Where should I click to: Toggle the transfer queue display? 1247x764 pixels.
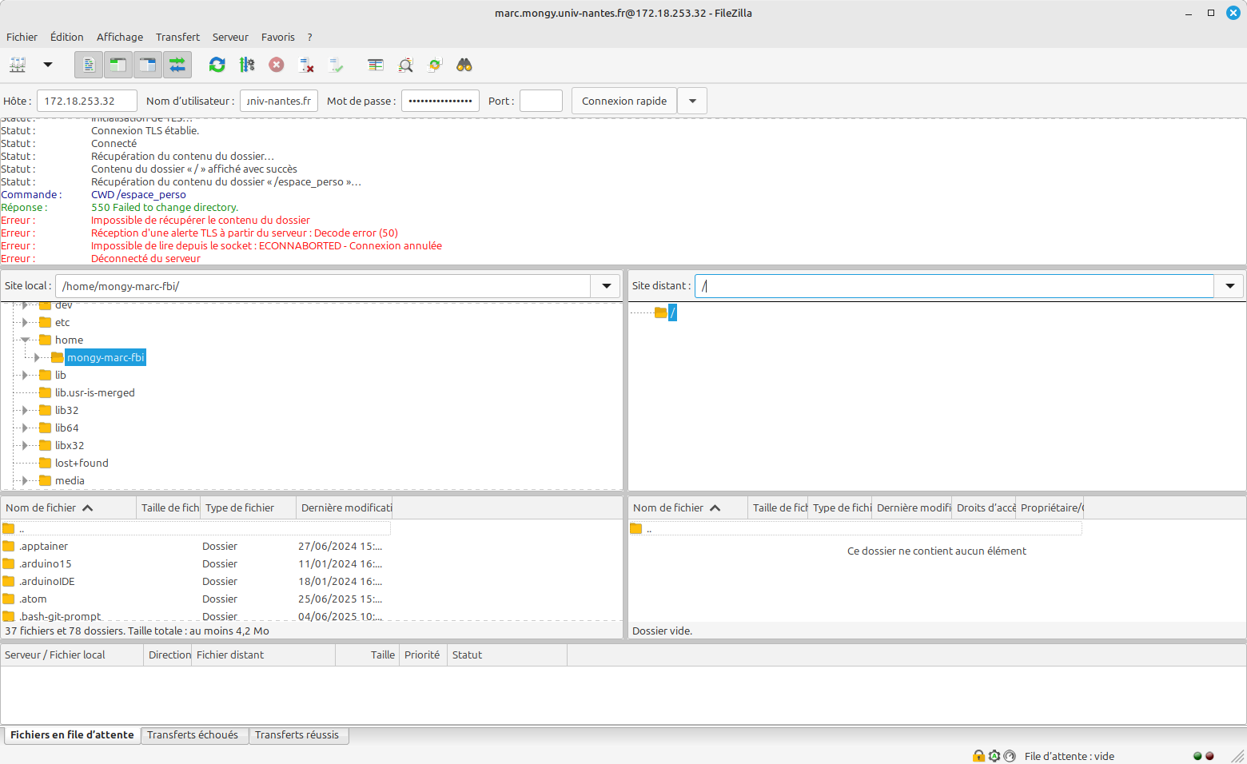pyautogui.click(x=177, y=65)
